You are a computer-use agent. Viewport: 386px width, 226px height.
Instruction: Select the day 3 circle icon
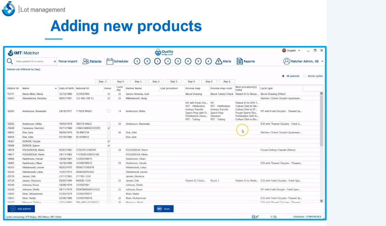tap(178, 61)
